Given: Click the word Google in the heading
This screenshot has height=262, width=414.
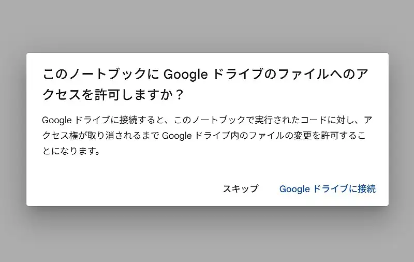Looking at the screenshot, I should [x=185, y=75].
